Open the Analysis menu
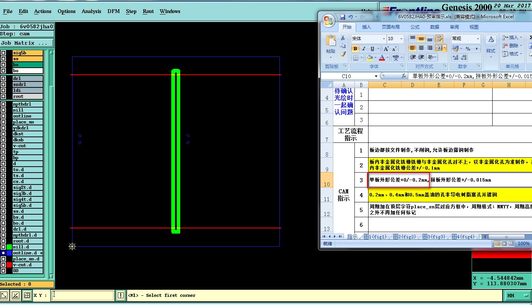 pos(91,11)
